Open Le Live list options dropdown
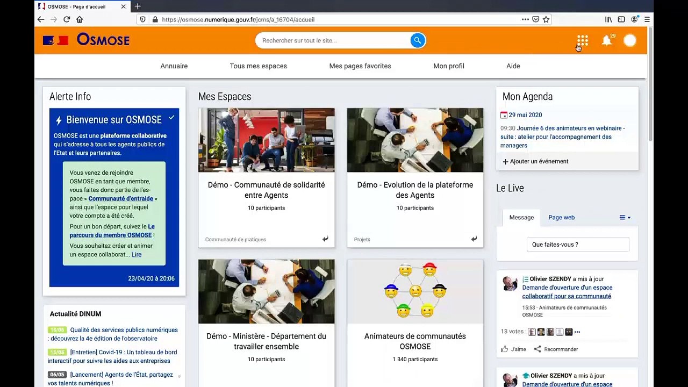This screenshot has width=688, height=387. pos(625,218)
